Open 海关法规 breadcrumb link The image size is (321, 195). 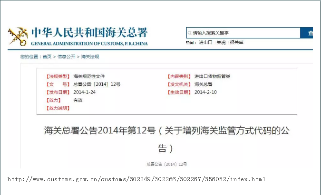90,56
